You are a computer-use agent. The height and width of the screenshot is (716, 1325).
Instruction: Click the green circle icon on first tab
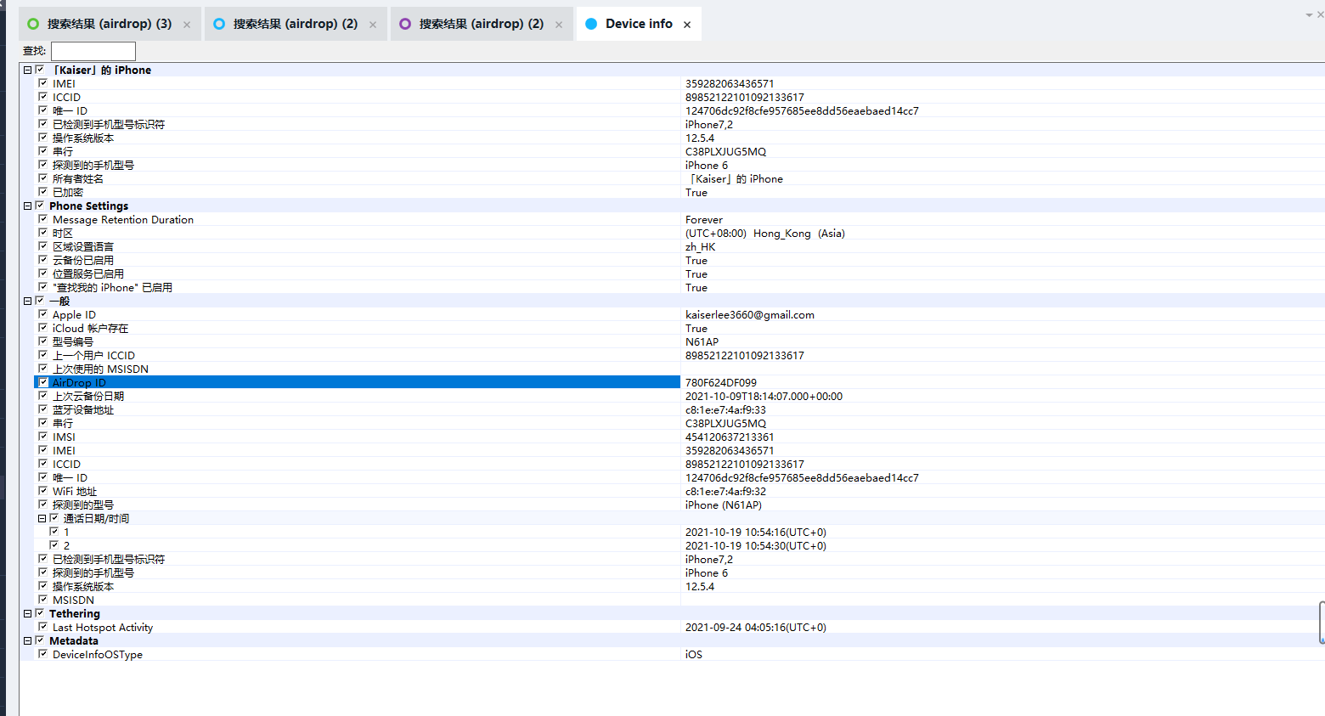(x=33, y=24)
